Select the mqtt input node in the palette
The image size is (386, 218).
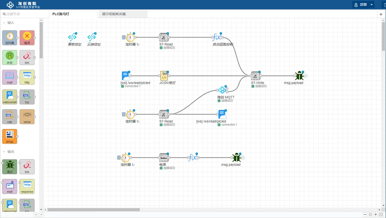pos(10,77)
